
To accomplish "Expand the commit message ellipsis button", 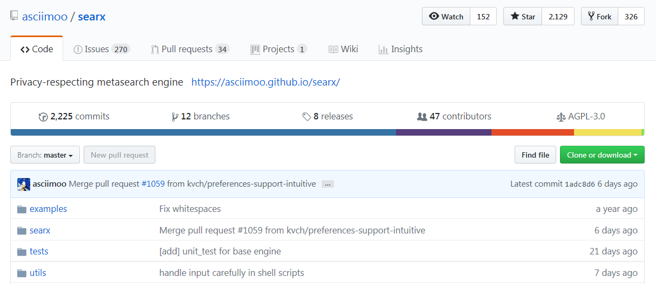I will pyautogui.click(x=327, y=184).
